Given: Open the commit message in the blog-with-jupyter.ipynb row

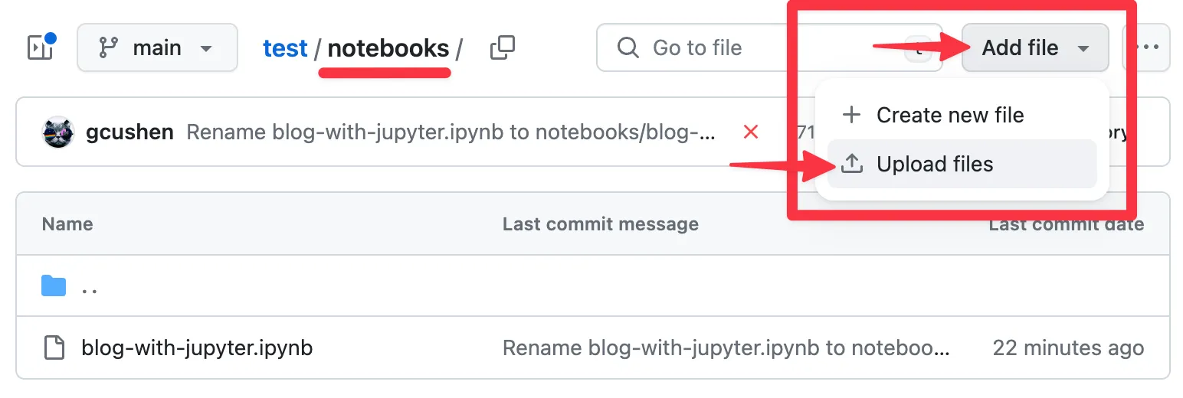Looking at the screenshot, I should click(x=726, y=348).
